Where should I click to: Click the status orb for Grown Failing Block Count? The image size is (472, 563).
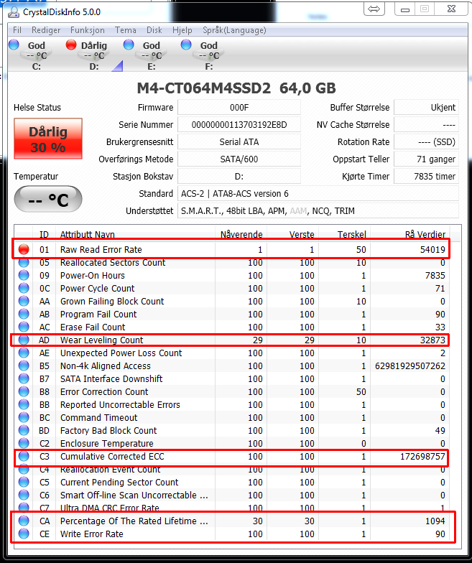coord(24,301)
